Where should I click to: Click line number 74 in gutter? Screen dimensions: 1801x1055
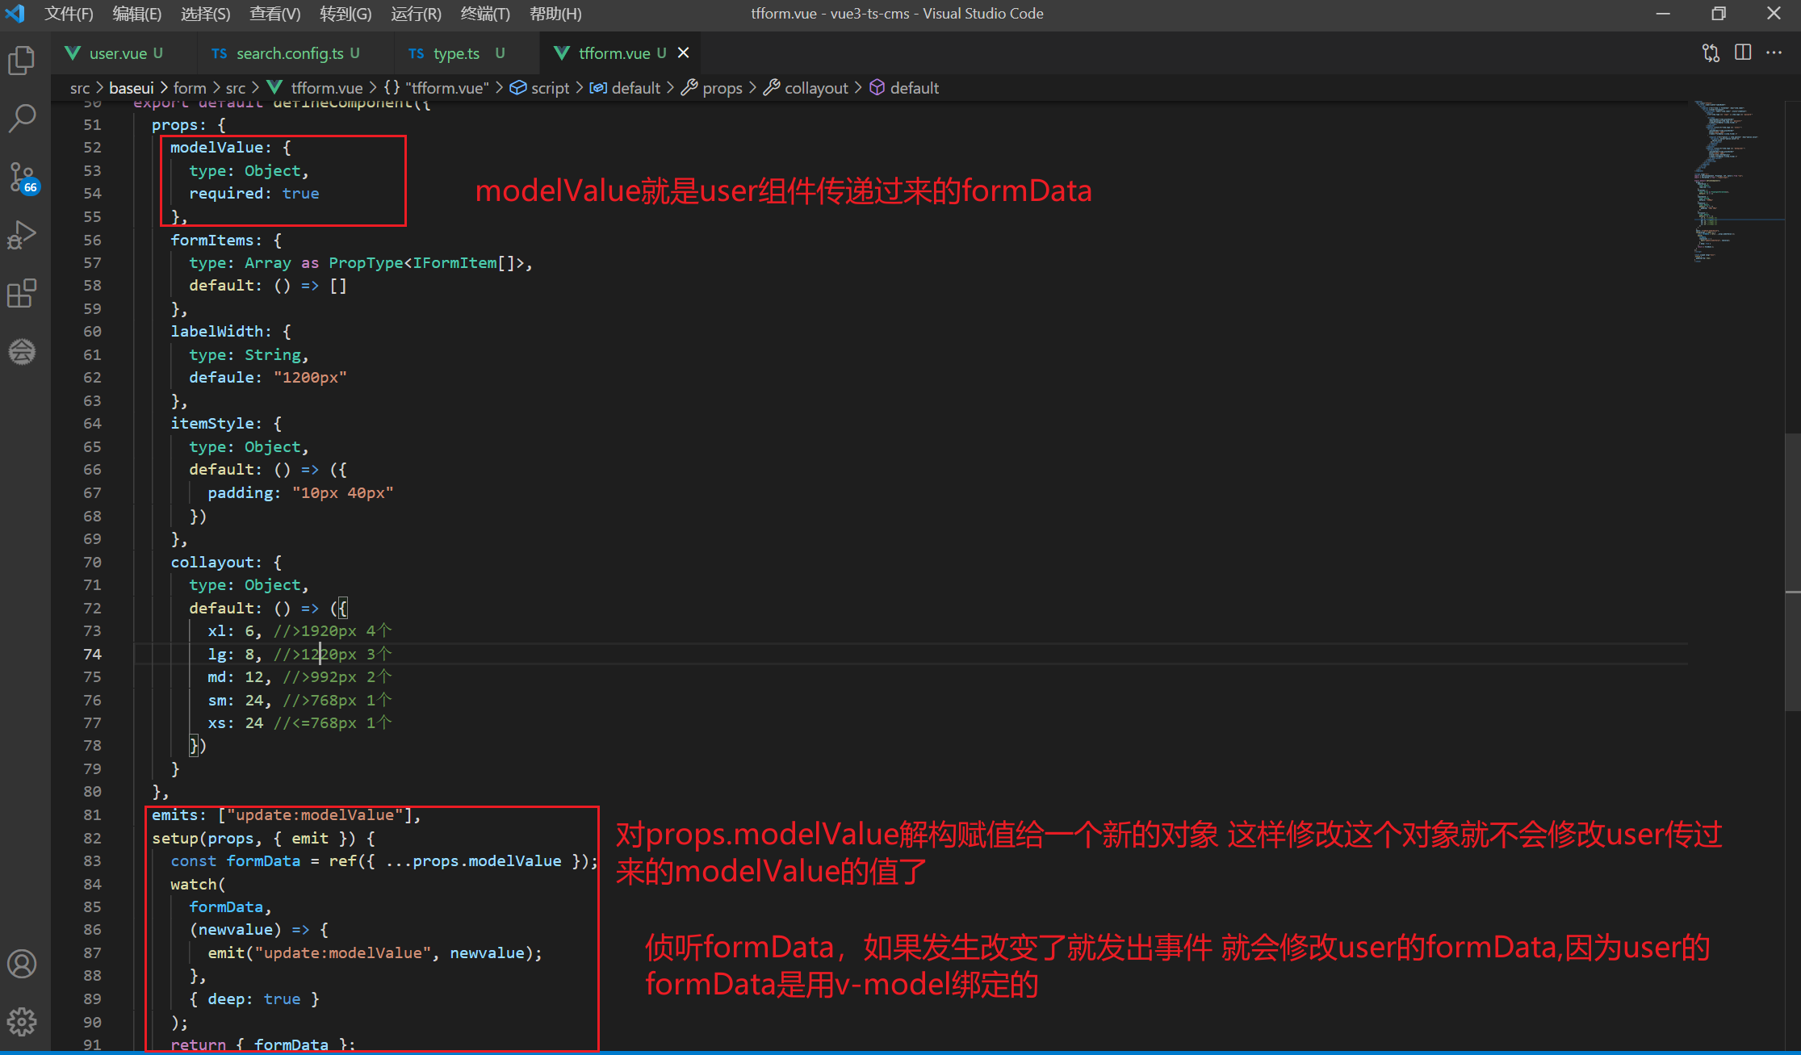pyautogui.click(x=92, y=654)
